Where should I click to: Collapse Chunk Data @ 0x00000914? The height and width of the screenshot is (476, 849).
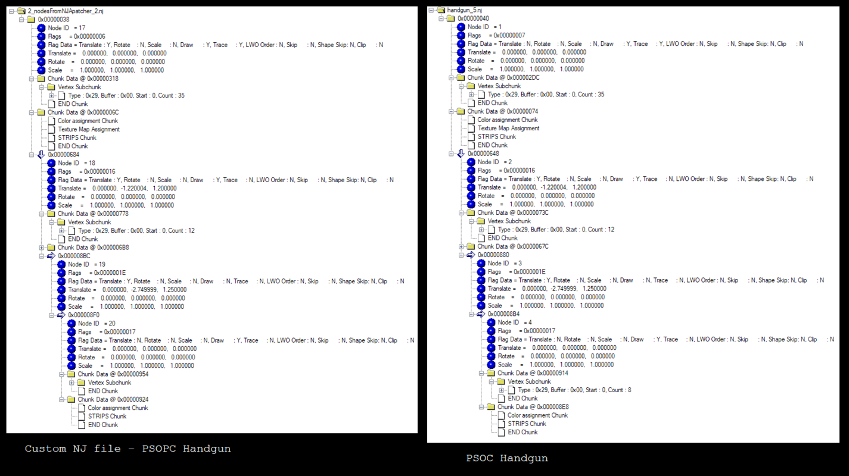pyautogui.click(x=481, y=374)
